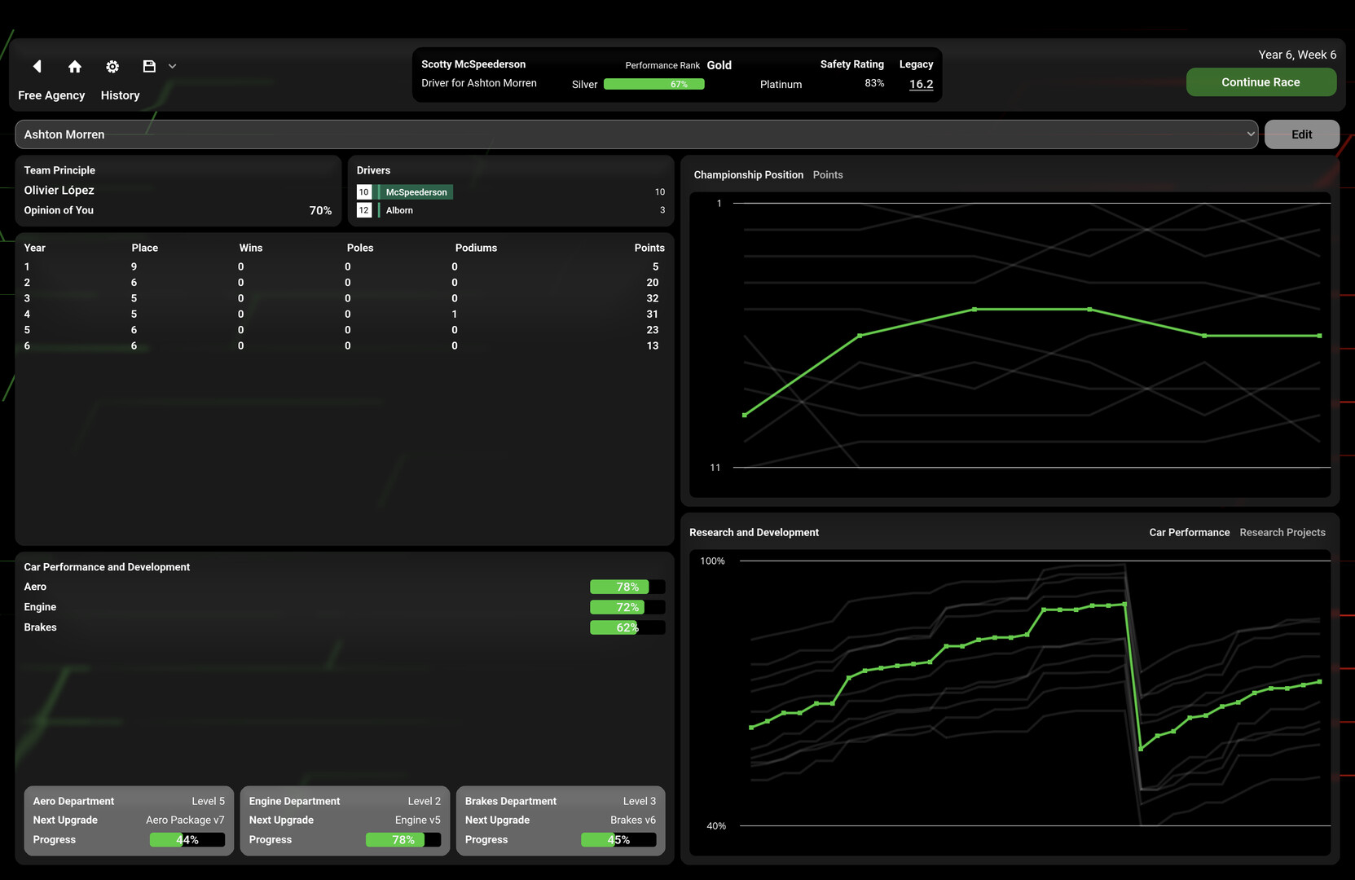Open the settings gear icon
The width and height of the screenshot is (1355, 880).
click(112, 66)
